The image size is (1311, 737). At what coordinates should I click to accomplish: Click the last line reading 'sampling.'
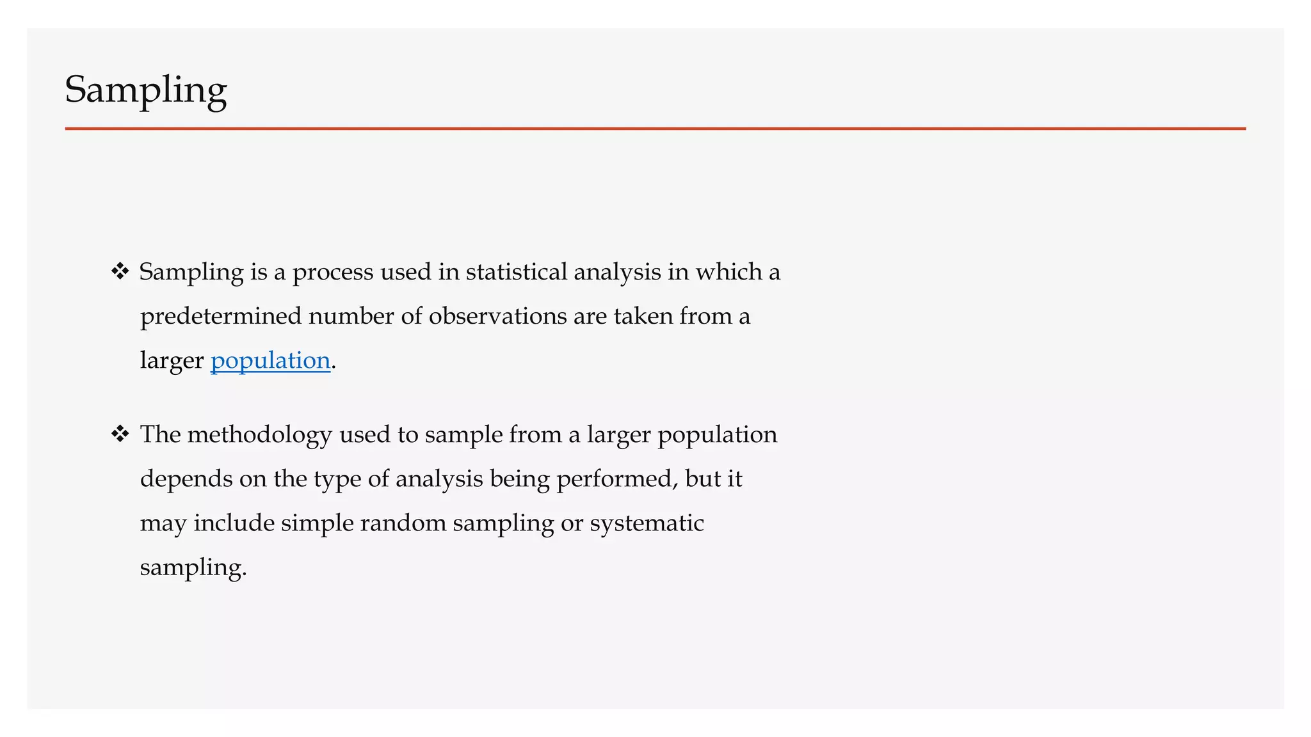pos(193,567)
